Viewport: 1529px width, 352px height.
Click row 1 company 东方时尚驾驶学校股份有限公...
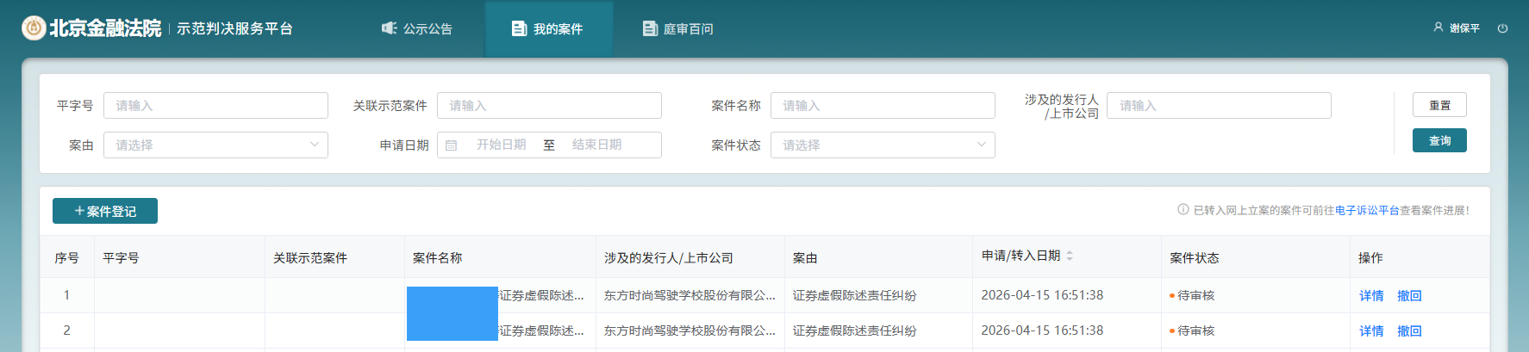(x=690, y=296)
